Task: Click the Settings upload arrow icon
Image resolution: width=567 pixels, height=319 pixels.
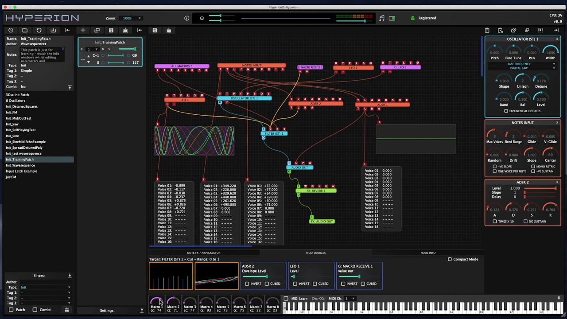Action: (x=142, y=310)
